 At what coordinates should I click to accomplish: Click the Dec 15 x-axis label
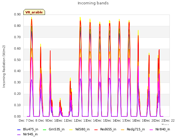101,120
